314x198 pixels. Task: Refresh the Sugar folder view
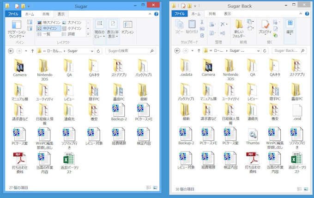[98, 51]
